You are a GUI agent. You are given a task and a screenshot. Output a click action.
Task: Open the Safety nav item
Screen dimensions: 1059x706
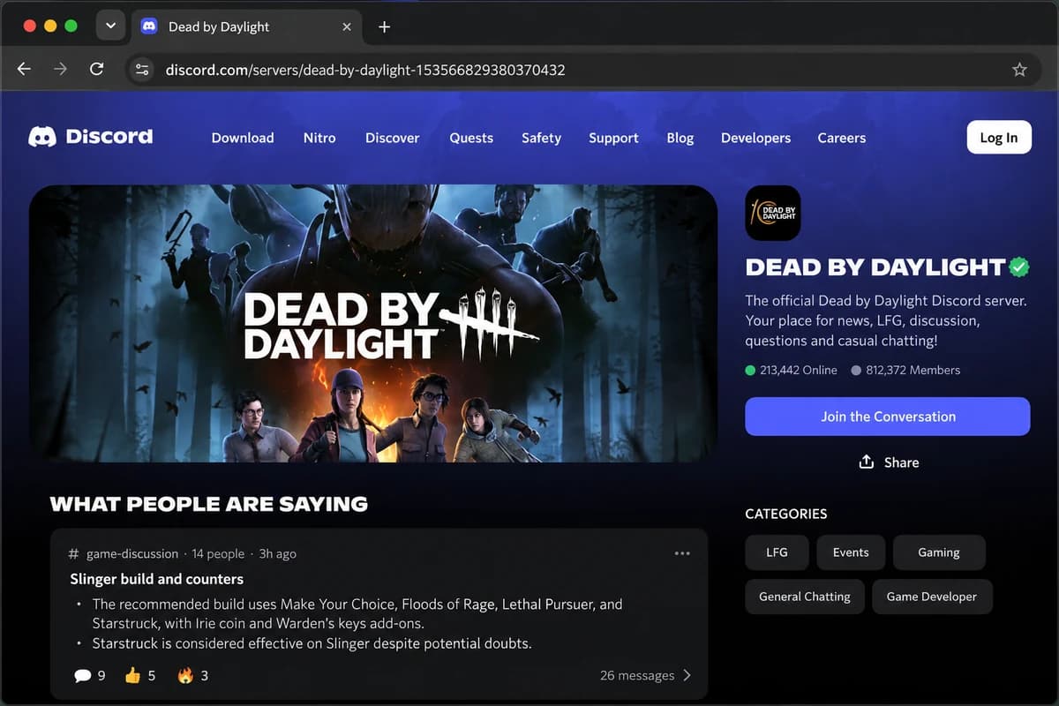pyautogui.click(x=541, y=138)
